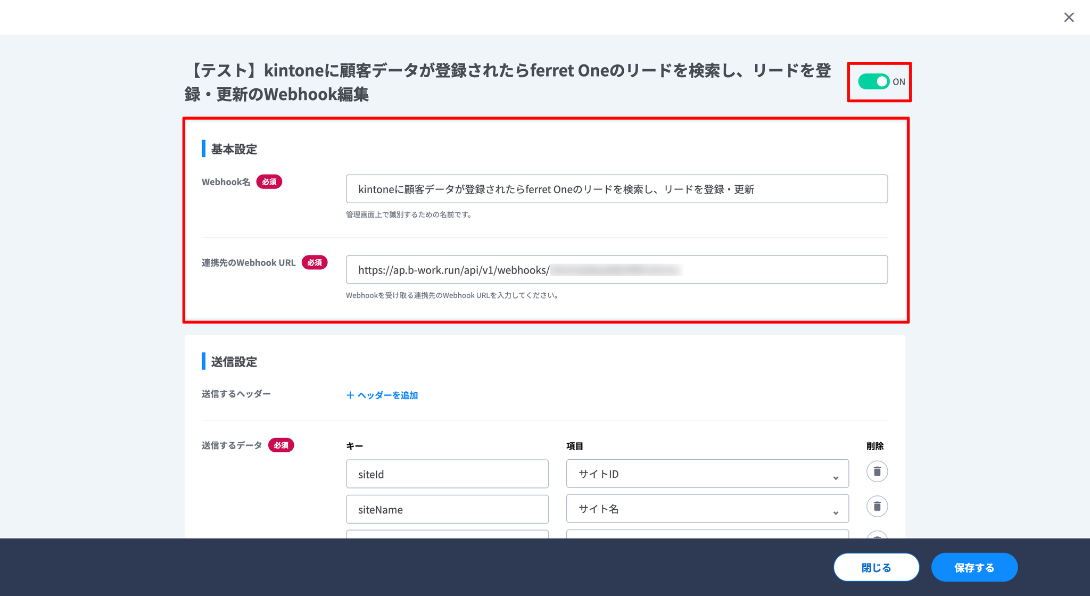
Task: Expand the サイト名 item dropdown
Action: click(707, 509)
